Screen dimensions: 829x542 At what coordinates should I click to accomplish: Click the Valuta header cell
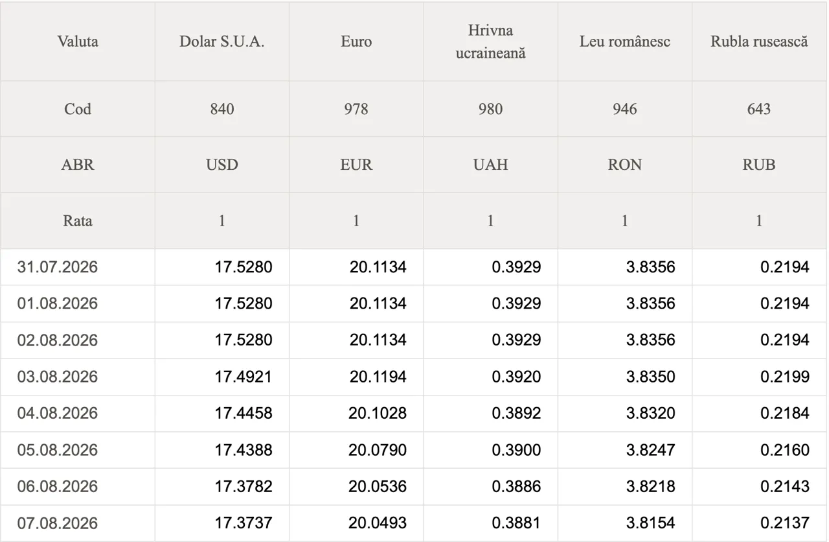(x=78, y=41)
